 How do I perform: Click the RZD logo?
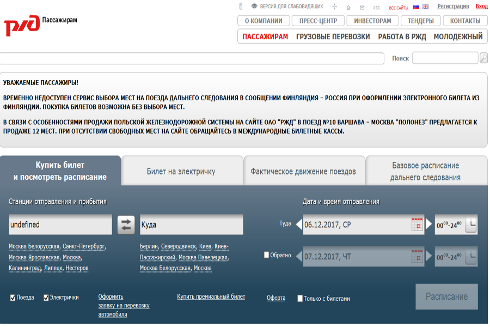pos(22,25)
